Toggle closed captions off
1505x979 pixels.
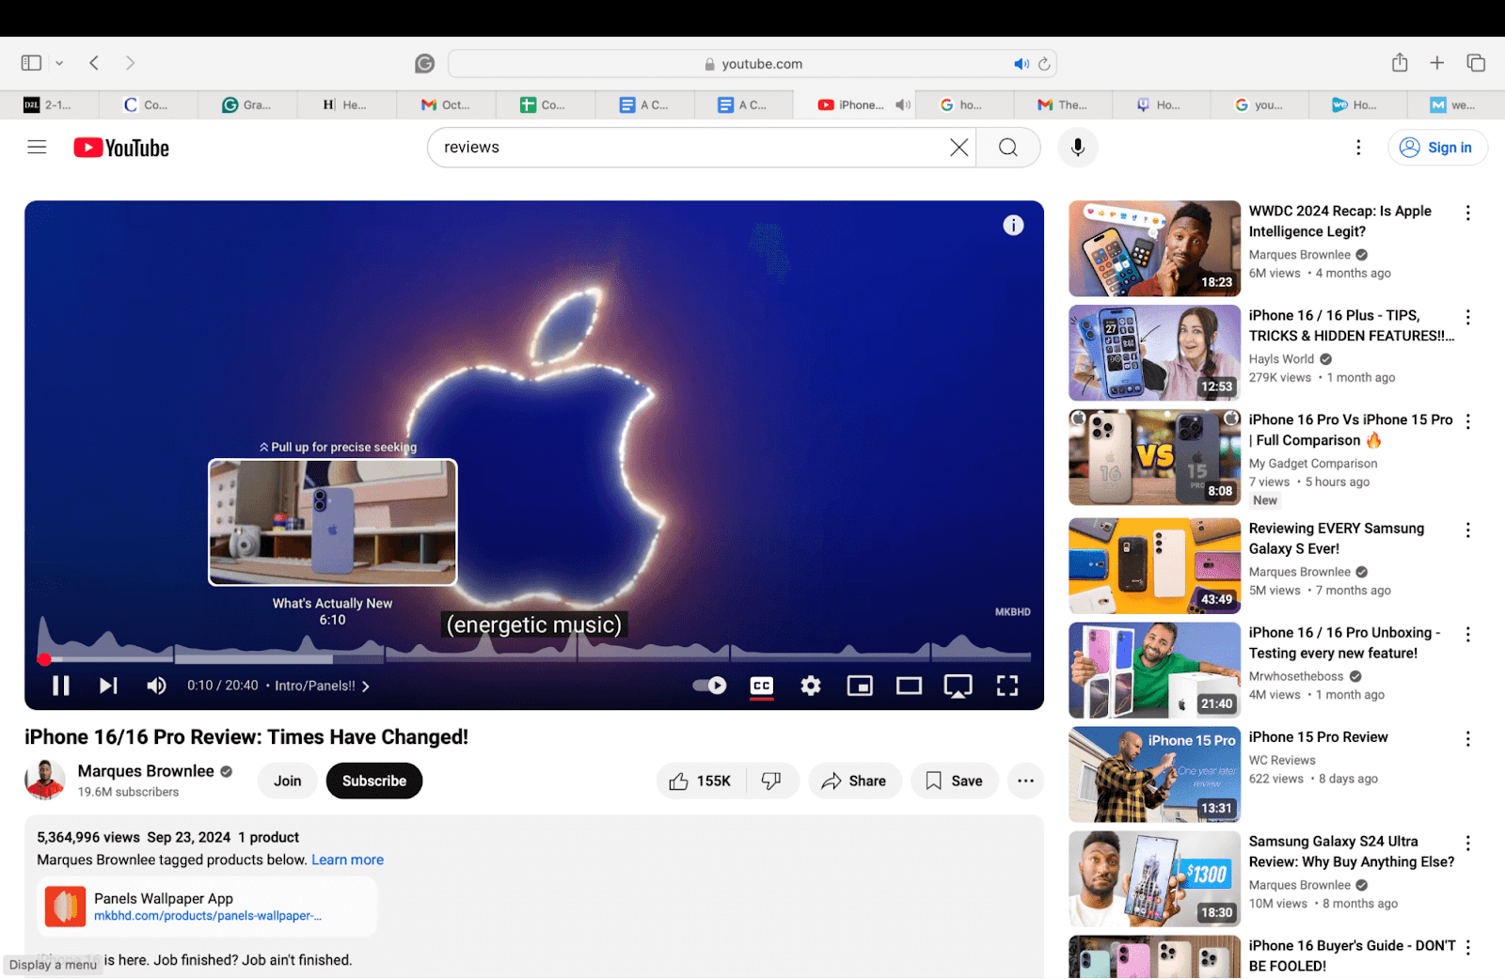[762, 686]
